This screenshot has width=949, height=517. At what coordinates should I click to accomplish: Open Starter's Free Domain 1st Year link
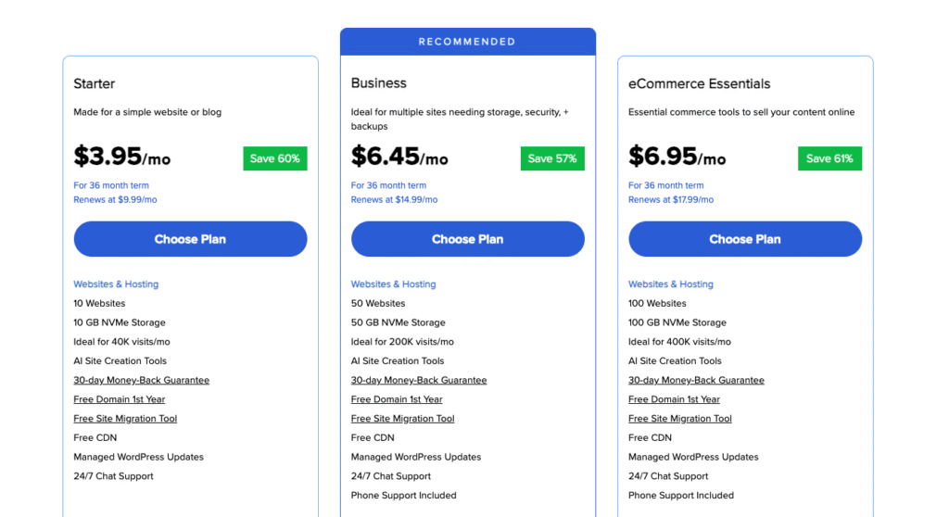pos(119,399)
